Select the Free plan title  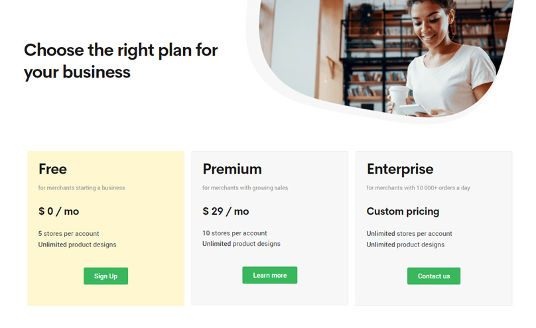click(53, 169)
